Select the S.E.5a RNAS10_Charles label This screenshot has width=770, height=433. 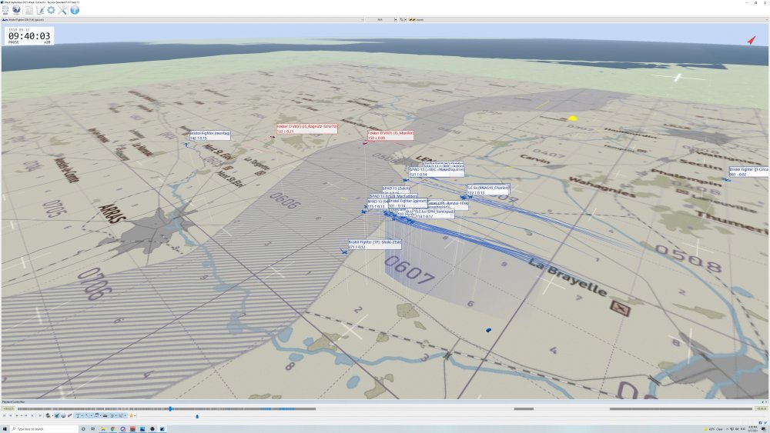pyautogui.click(x=488, y=190)
